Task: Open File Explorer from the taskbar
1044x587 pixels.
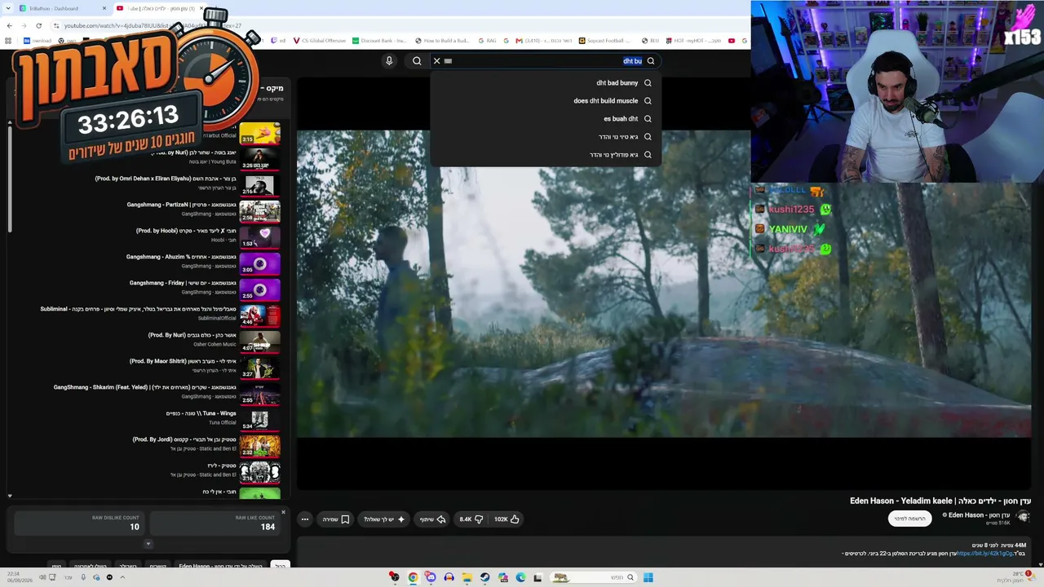Action: 467,578
